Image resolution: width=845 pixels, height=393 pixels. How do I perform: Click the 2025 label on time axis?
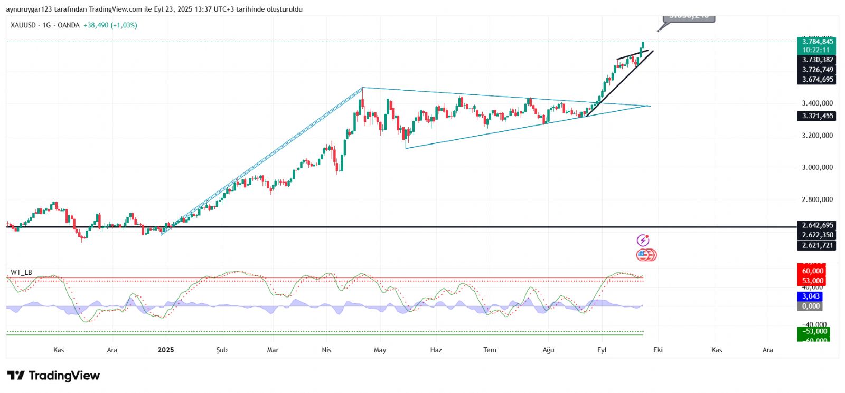(166, 350)
